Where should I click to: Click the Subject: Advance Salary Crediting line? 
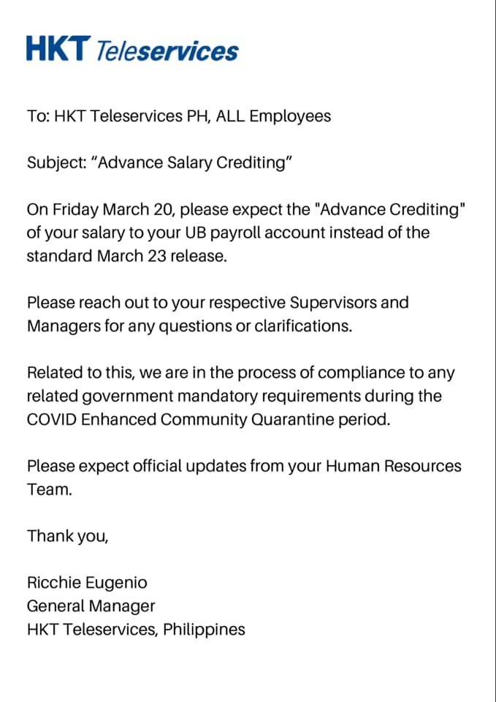(160, 163)
